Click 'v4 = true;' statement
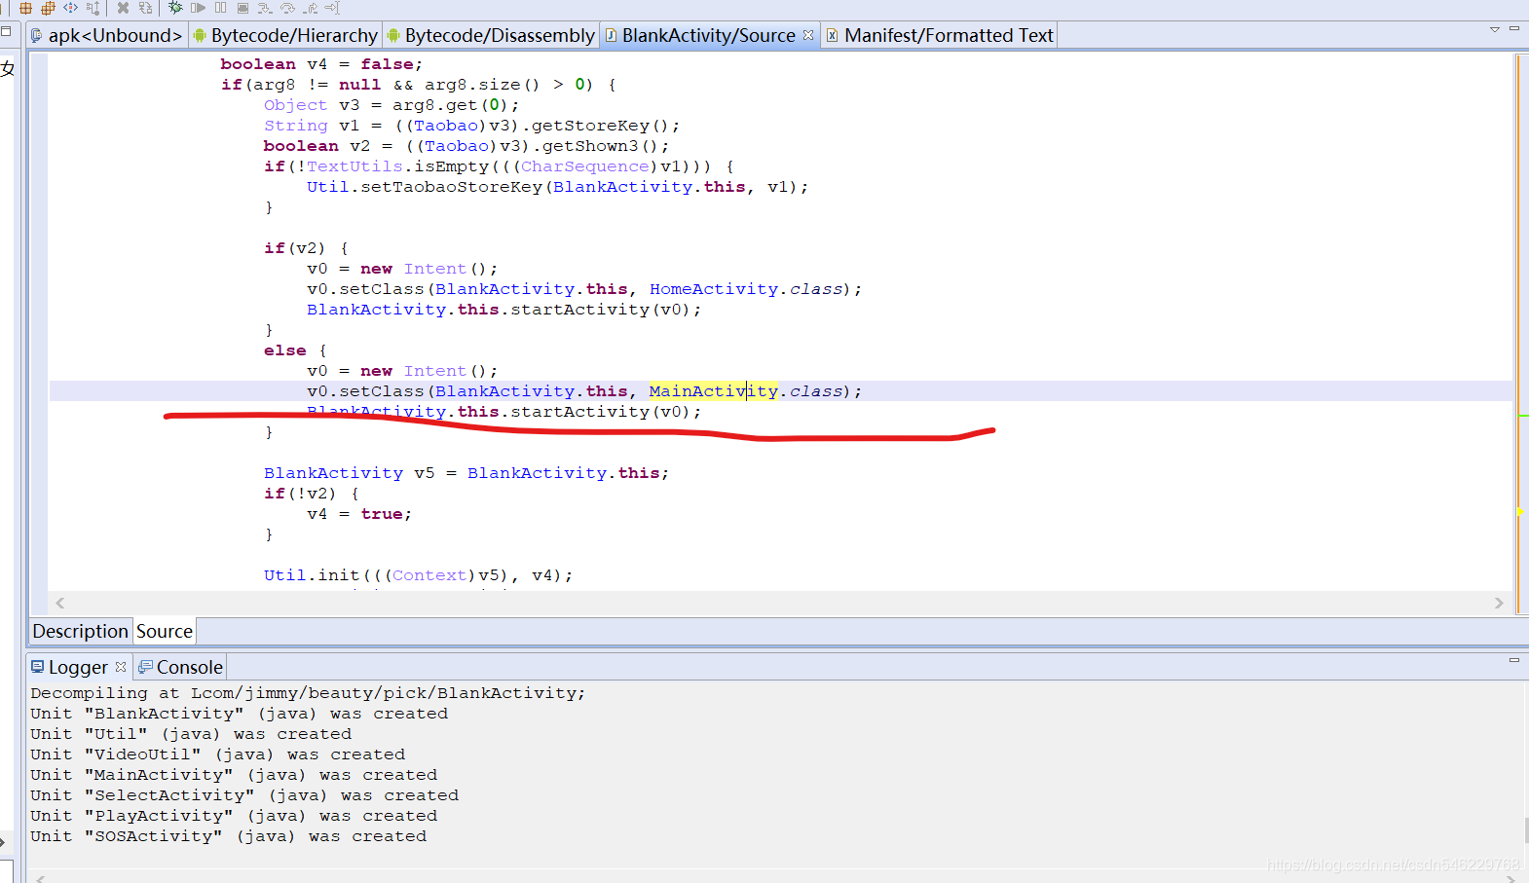The width and height of the screenshot is (1529, 883). 359,514
